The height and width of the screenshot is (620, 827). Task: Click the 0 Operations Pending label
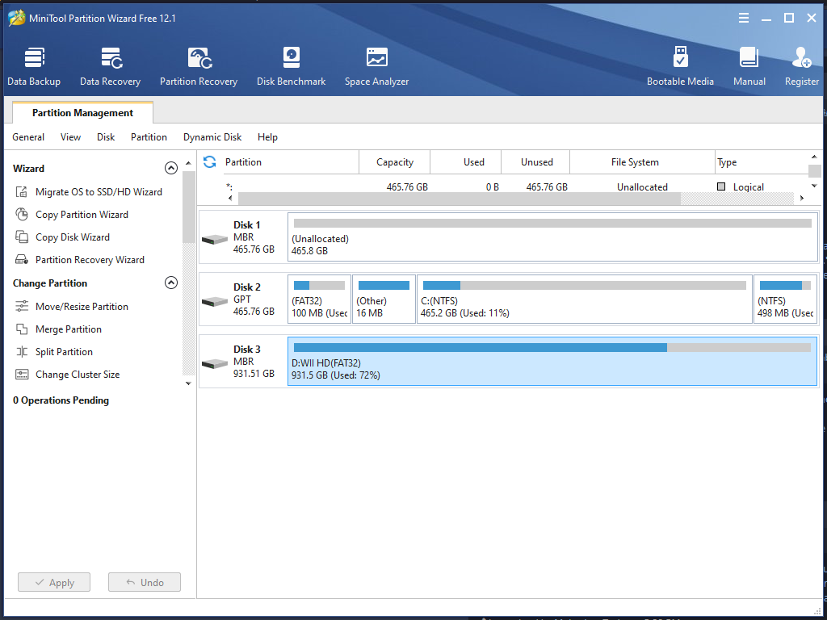click(61, 400)
